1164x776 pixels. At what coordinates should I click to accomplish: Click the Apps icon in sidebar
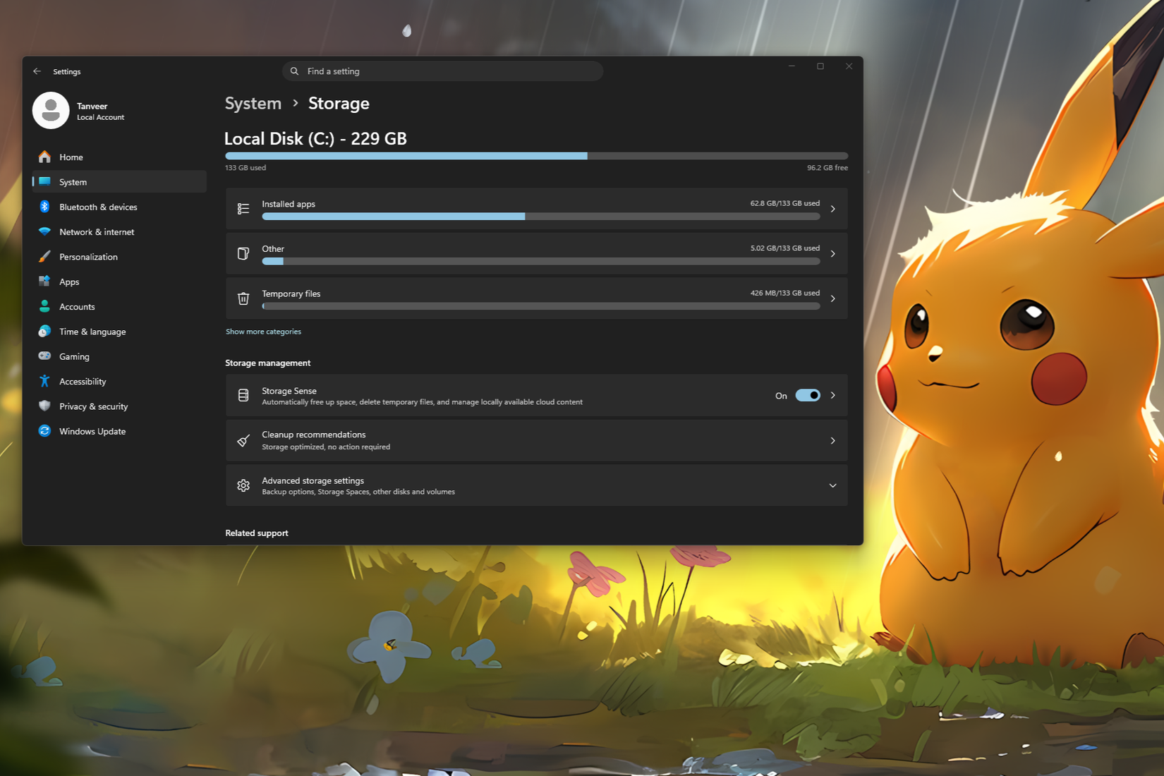click(x=44, y=281)
